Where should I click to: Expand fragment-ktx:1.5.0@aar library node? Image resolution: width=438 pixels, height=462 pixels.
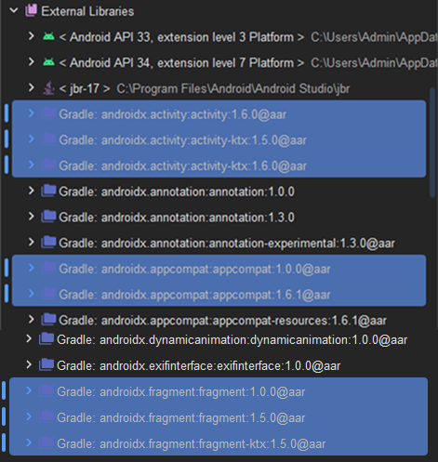coord(29,443)
